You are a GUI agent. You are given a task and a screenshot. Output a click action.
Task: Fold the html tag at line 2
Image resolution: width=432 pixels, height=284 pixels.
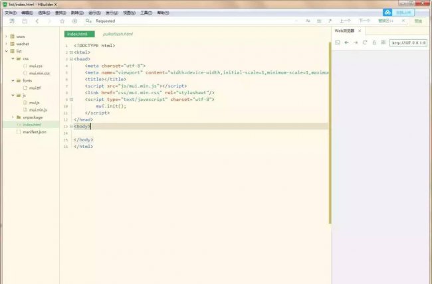[71, 52]
